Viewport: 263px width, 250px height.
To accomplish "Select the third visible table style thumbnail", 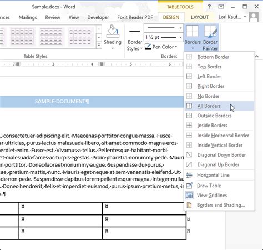I will (51, 37).
